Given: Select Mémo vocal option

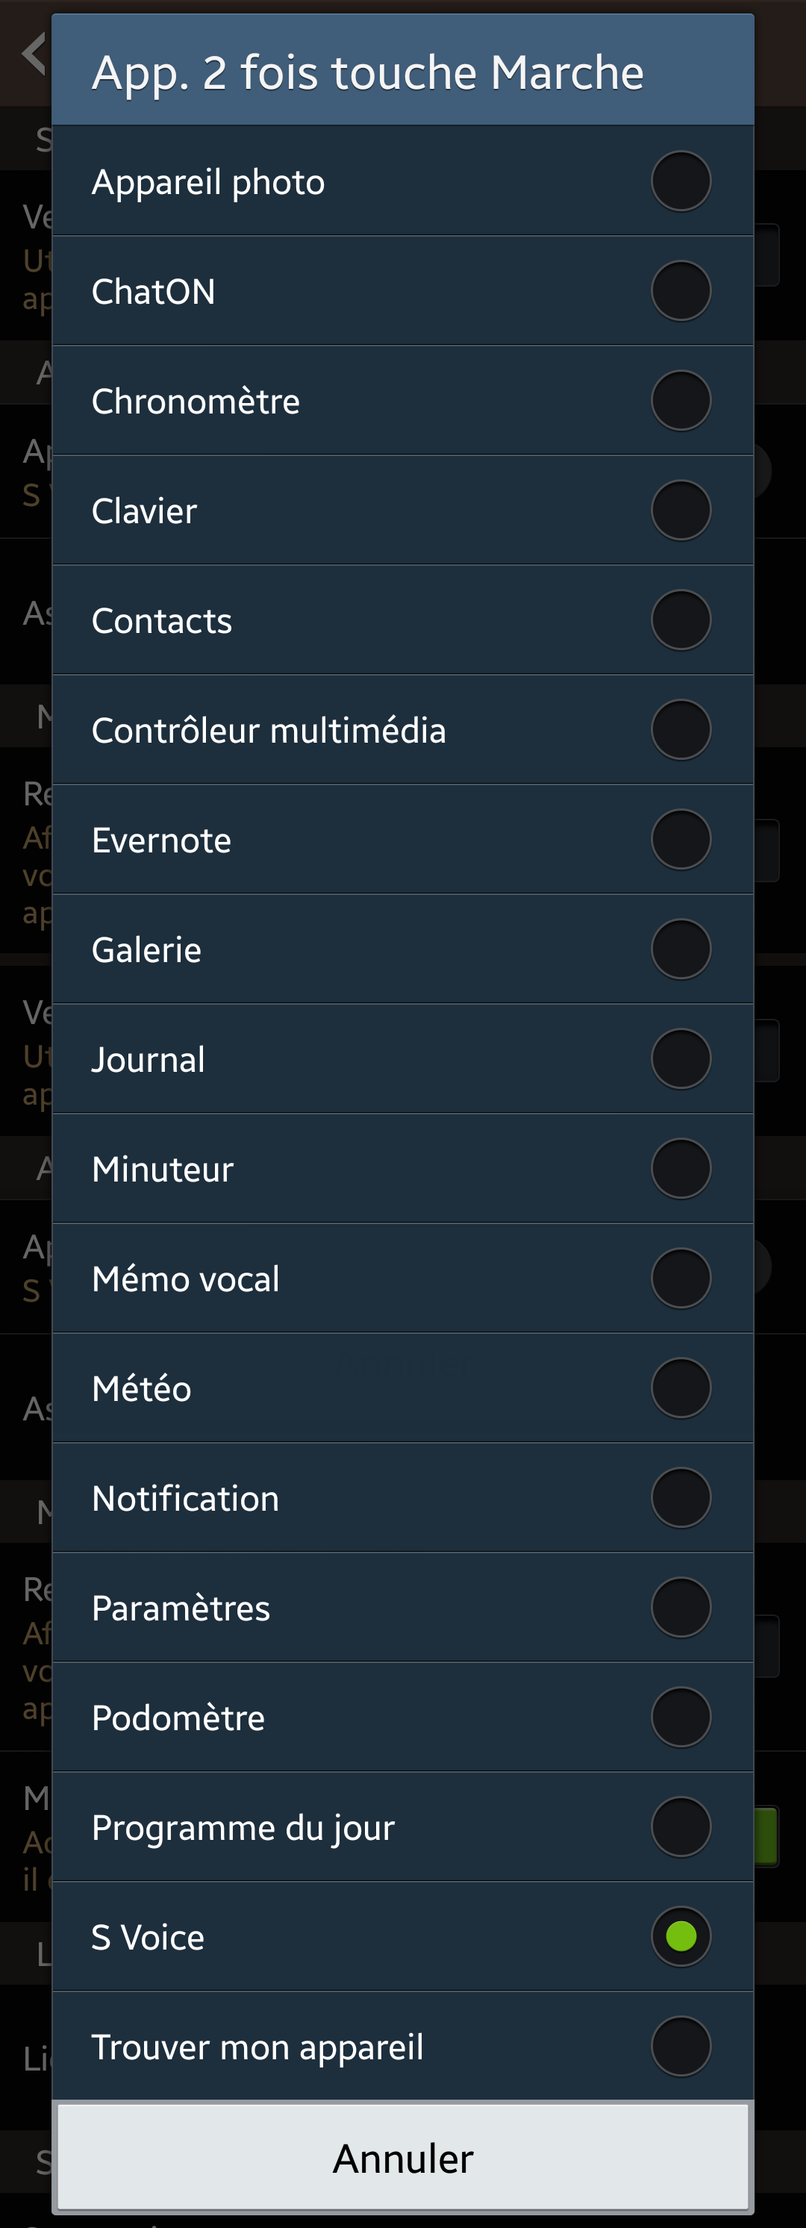Looking at the screenshot, I should (x=402, y=1279).
